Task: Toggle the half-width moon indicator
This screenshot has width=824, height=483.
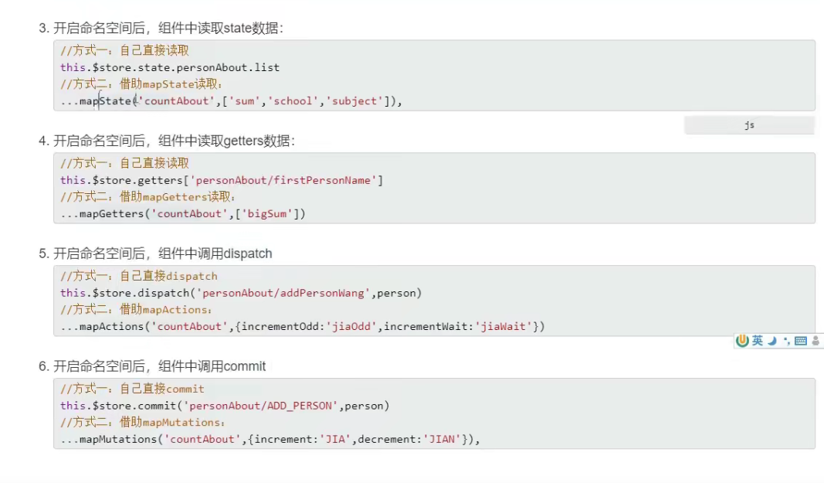Action: point(771,341)
